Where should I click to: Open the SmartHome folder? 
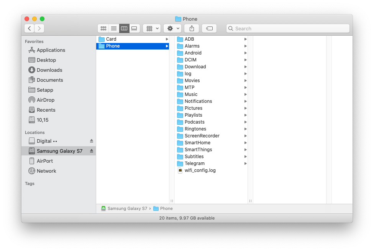coord(211,143)
